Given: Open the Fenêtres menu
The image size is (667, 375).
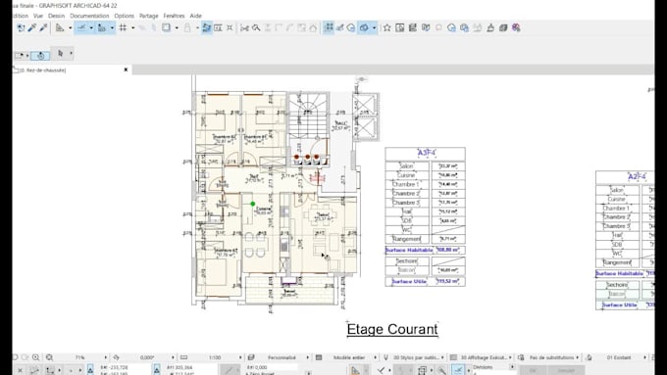Looking at the screenshot, I should click(174, 16).
